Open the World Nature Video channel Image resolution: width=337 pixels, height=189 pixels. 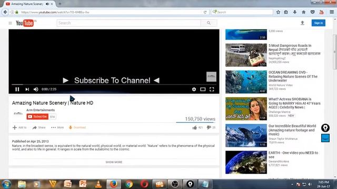tap(281, 85)
